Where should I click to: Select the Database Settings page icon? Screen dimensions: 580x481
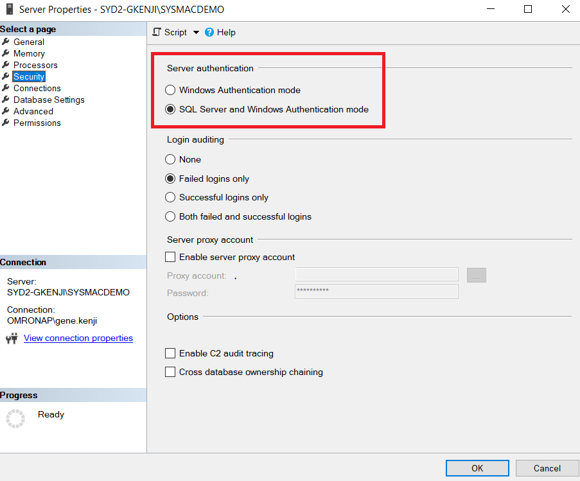[x=7, y=100]
